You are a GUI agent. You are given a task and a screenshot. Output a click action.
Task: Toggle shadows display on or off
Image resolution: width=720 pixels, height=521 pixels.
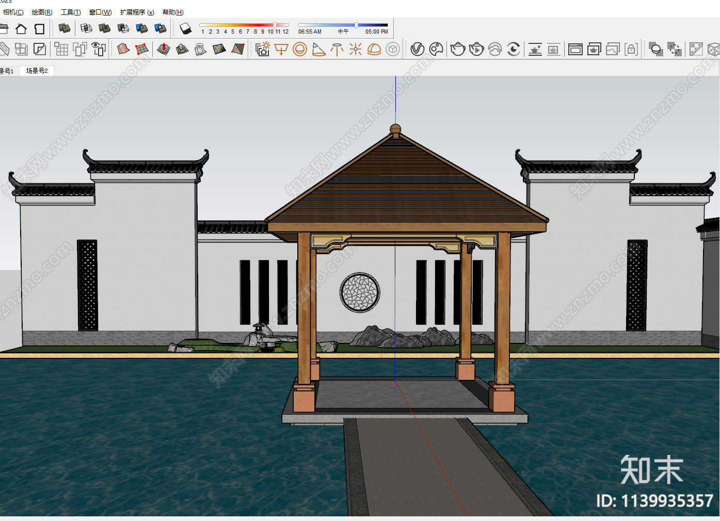(x=186, y=28)
